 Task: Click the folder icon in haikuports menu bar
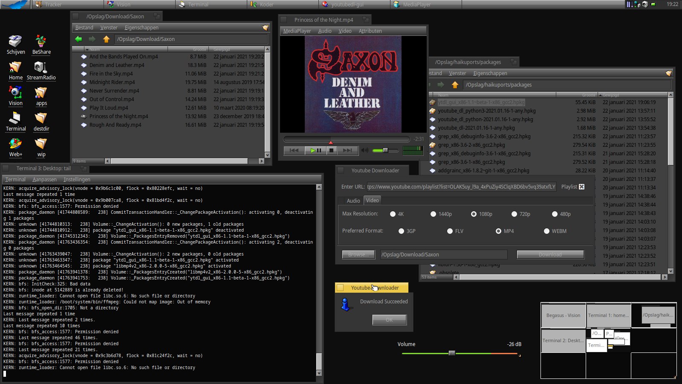668,73
